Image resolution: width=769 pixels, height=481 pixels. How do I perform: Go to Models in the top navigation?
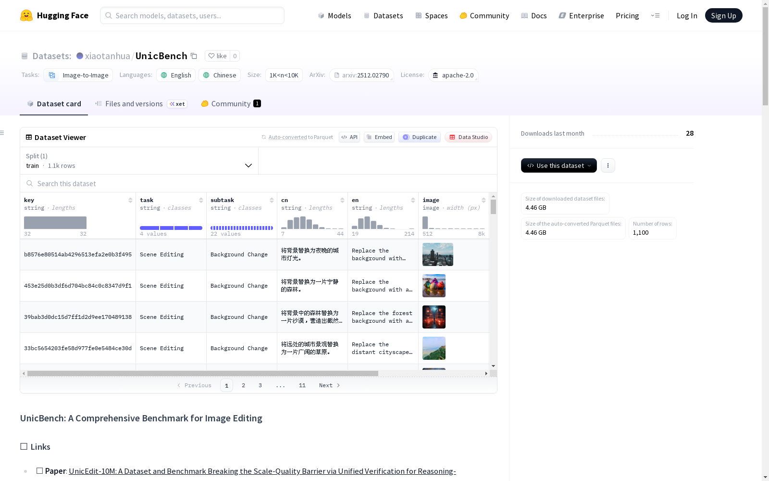point(335,15)
